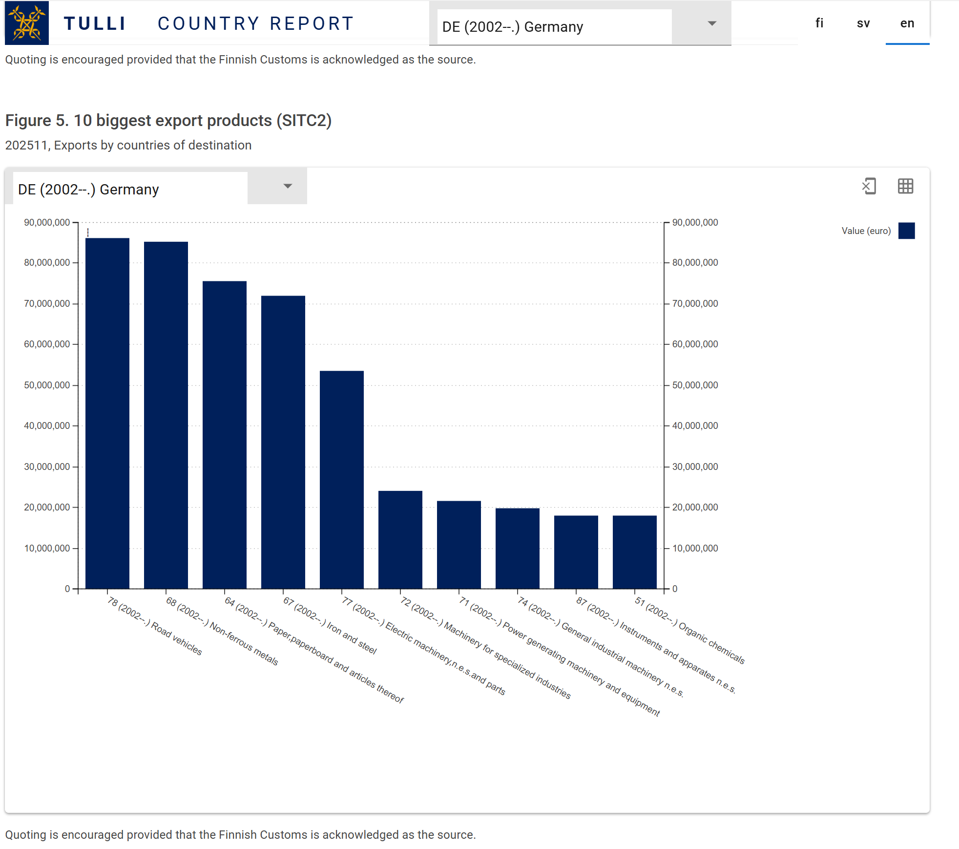
Task: Click the TULLI header text link
Action: (95, 23)
